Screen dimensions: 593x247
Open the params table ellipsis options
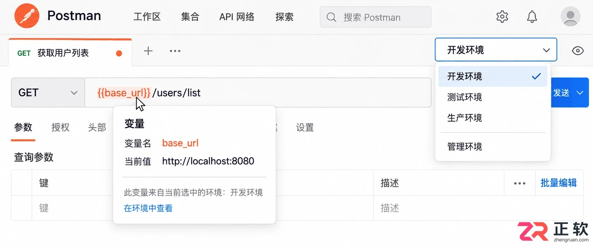coord(520,183)
